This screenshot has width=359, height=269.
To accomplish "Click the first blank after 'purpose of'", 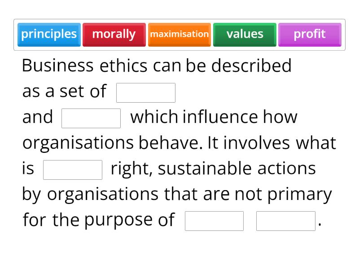I will 214,221.
